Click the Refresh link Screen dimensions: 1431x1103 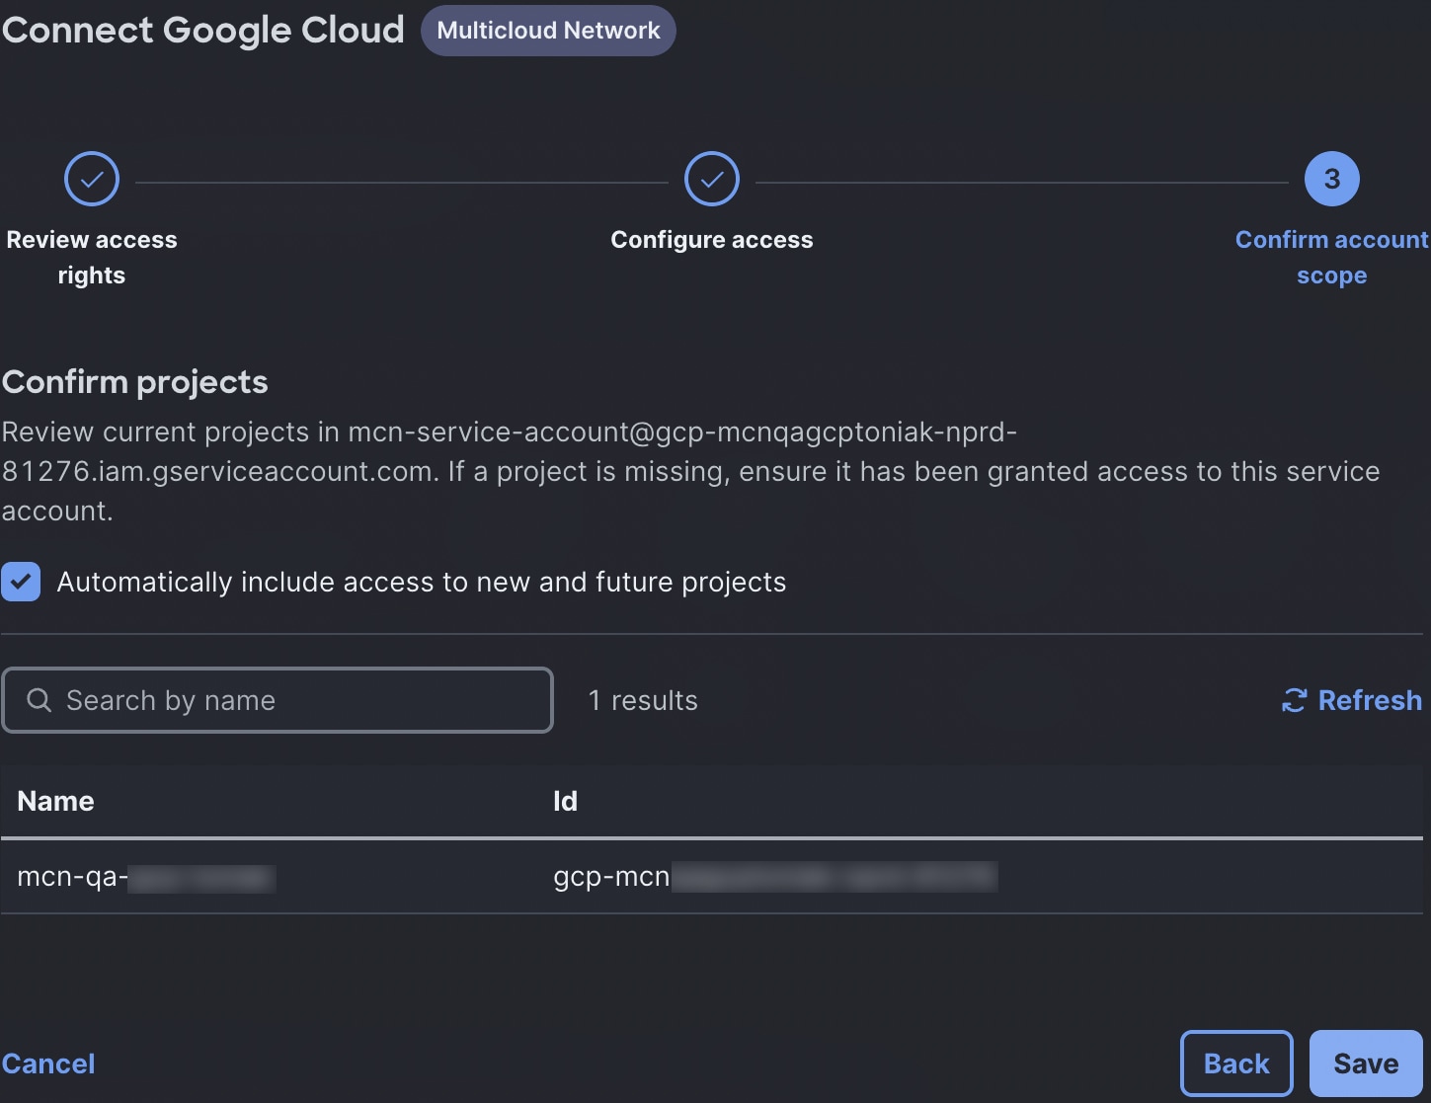pyautogui.click(x=1351, y=700)
